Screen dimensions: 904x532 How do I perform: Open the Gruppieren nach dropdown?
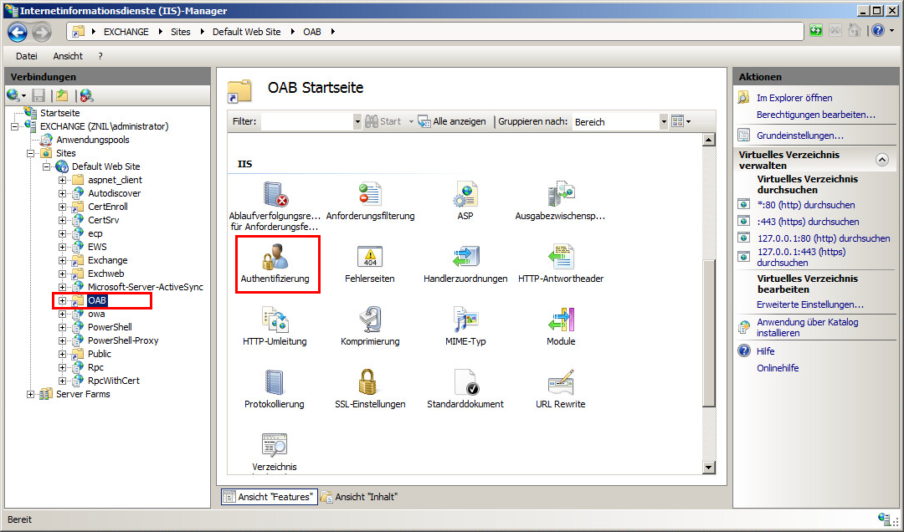click(x=664, y=121)
